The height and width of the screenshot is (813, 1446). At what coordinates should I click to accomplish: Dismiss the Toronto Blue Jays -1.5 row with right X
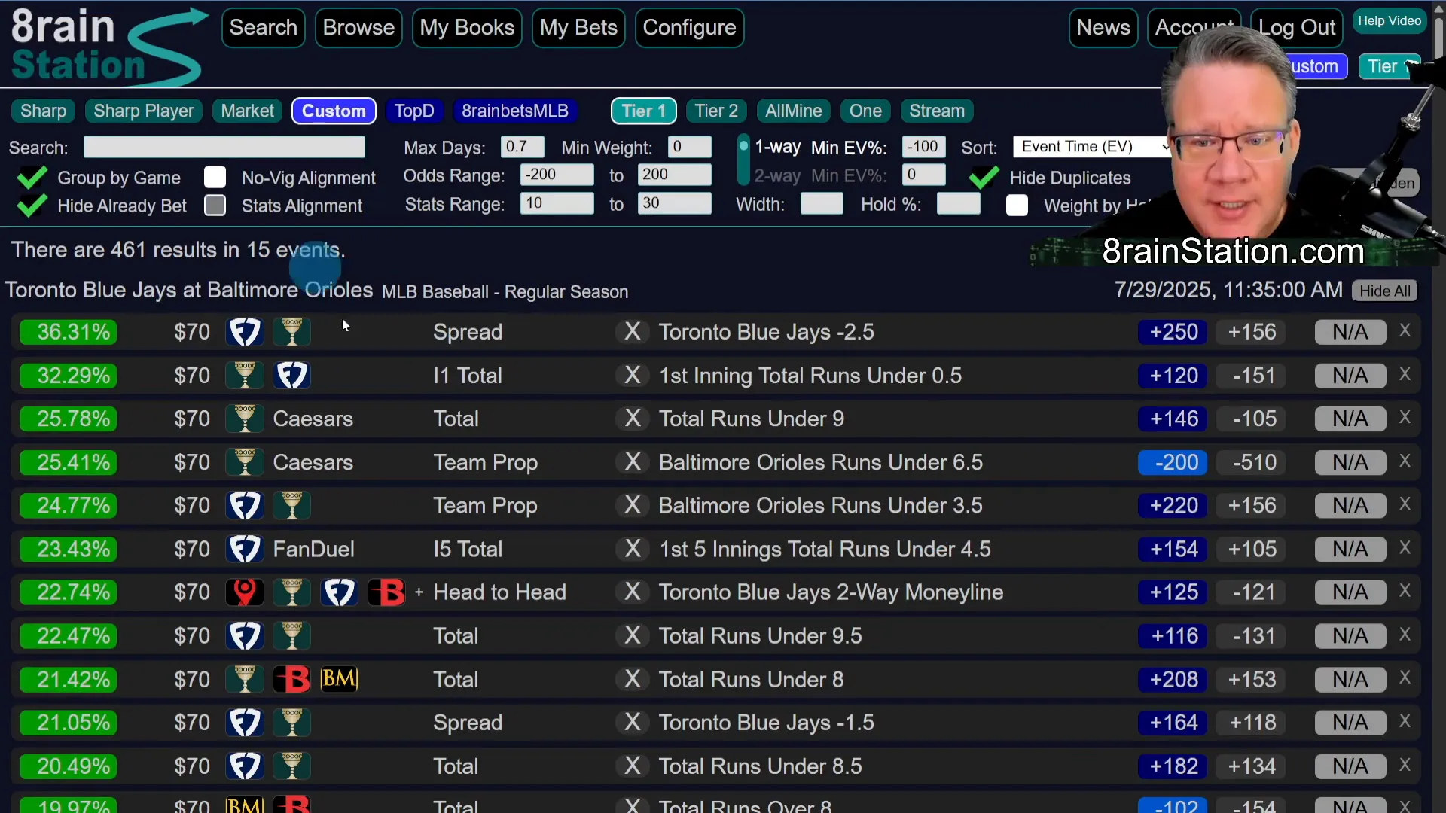click(1405, 721)
